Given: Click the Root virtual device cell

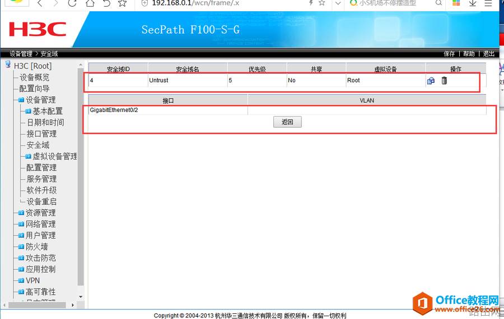Looking at the screenshot, I should (385, 81).
